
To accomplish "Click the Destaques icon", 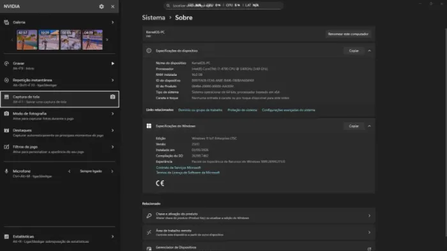I will click(x=6, y=130).
